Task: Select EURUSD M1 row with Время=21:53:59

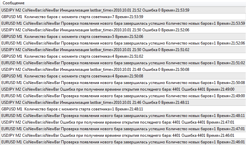Action: 123,23
